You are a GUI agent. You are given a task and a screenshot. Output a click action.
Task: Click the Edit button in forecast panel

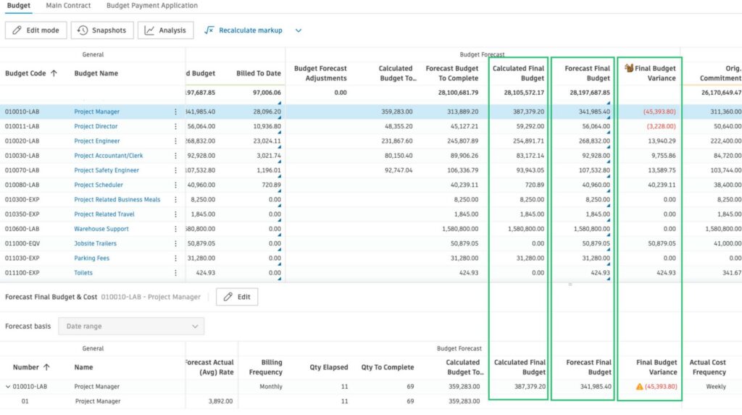(237, 297)
